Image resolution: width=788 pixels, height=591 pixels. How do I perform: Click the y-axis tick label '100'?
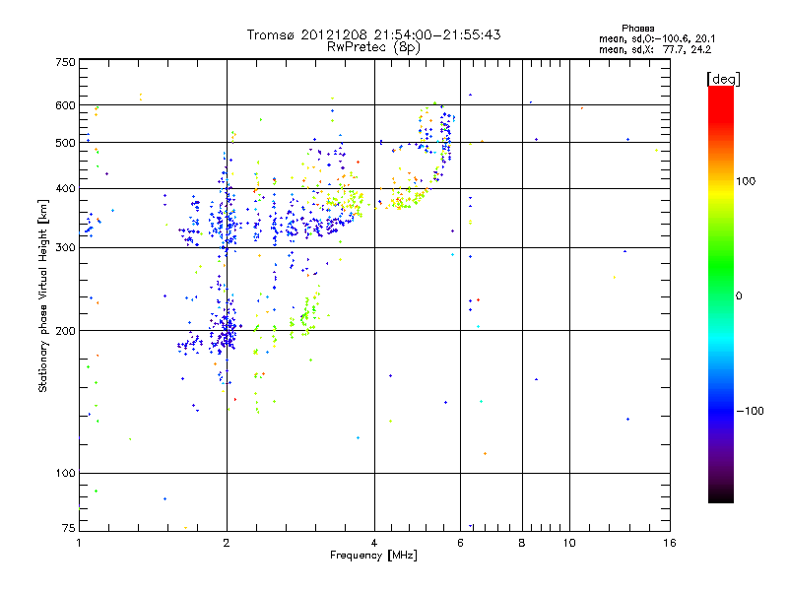pyautogui.click(x=65, y=473)
